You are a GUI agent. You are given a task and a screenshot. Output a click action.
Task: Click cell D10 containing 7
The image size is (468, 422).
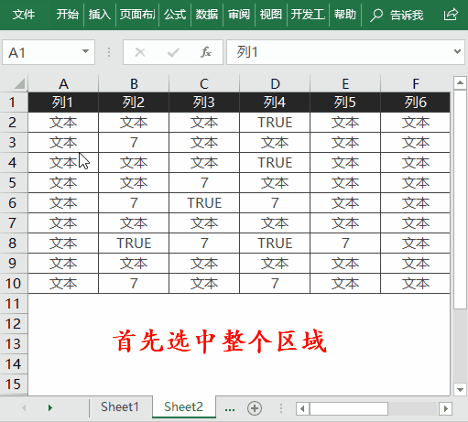click(275, 284)
